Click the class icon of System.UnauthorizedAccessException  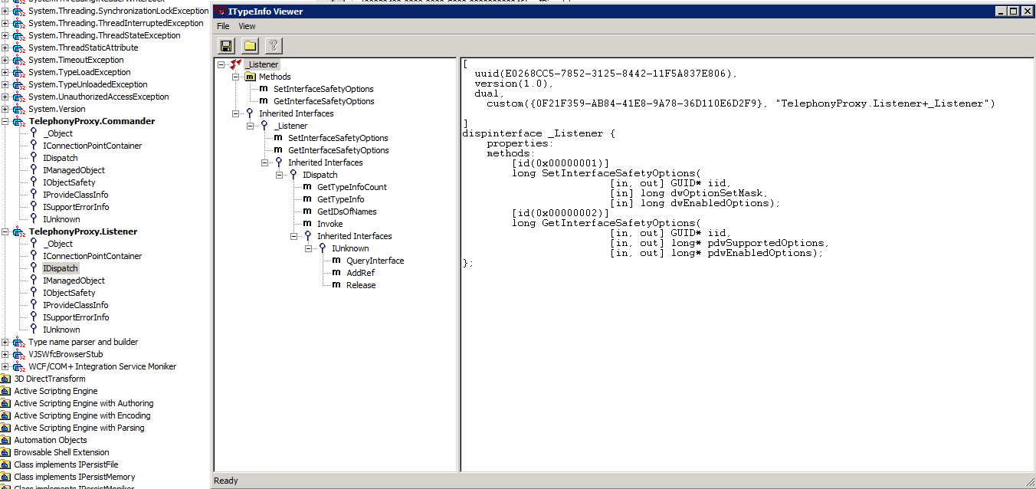pos(18,97)
